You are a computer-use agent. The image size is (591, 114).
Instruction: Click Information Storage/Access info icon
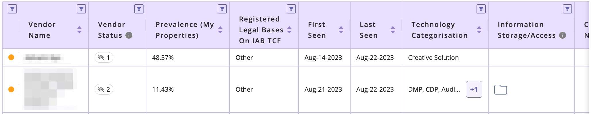pos(563,35)
